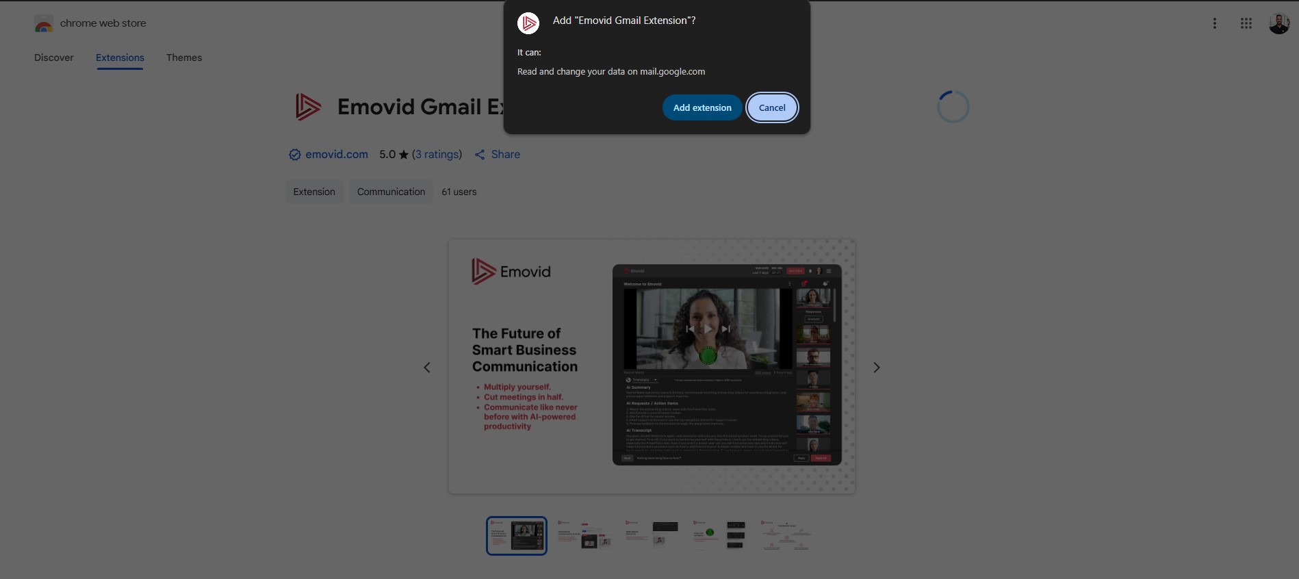The width and height of the screenshot is (1299, 579).
Task: Click the Add extension button
Action: 702,107
